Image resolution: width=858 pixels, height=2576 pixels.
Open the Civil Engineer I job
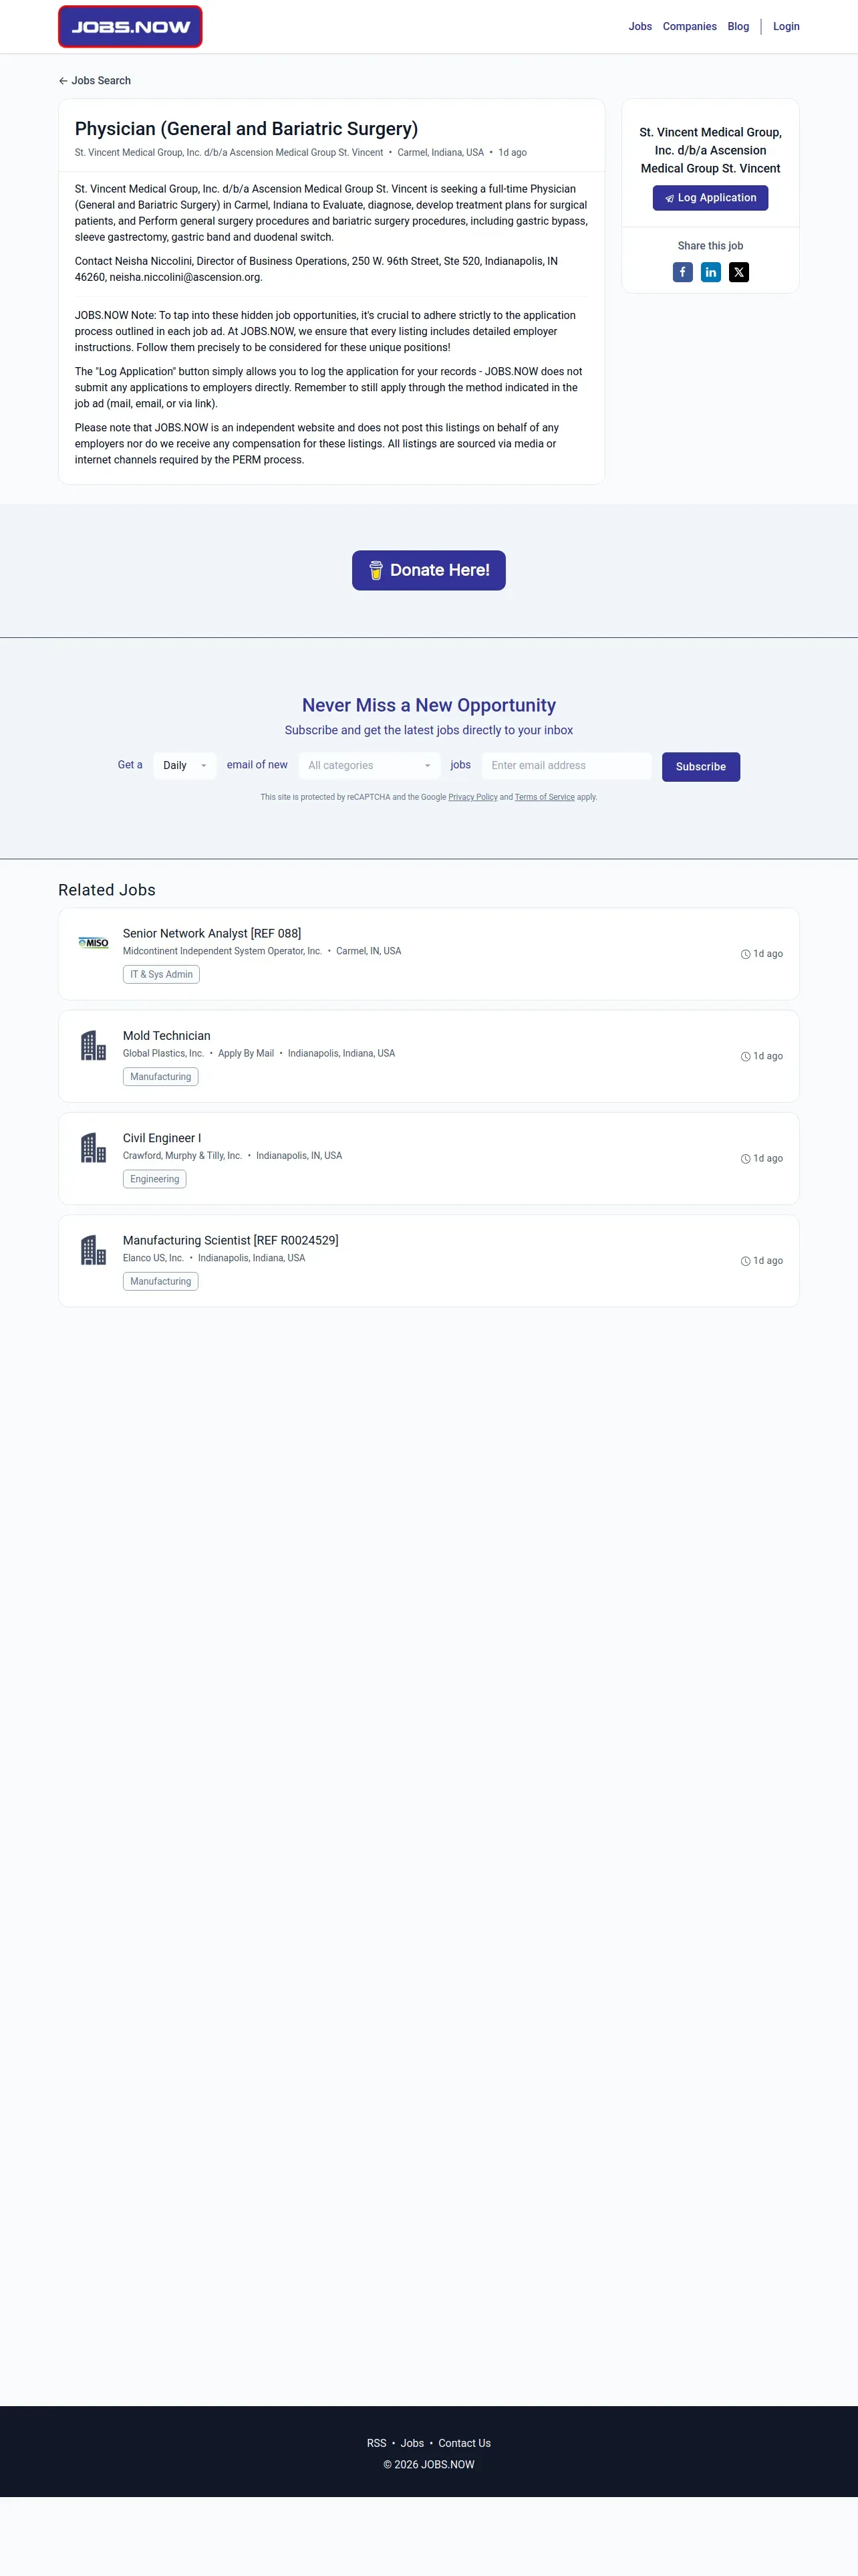pyautogui.click(x=162, y=1138)
